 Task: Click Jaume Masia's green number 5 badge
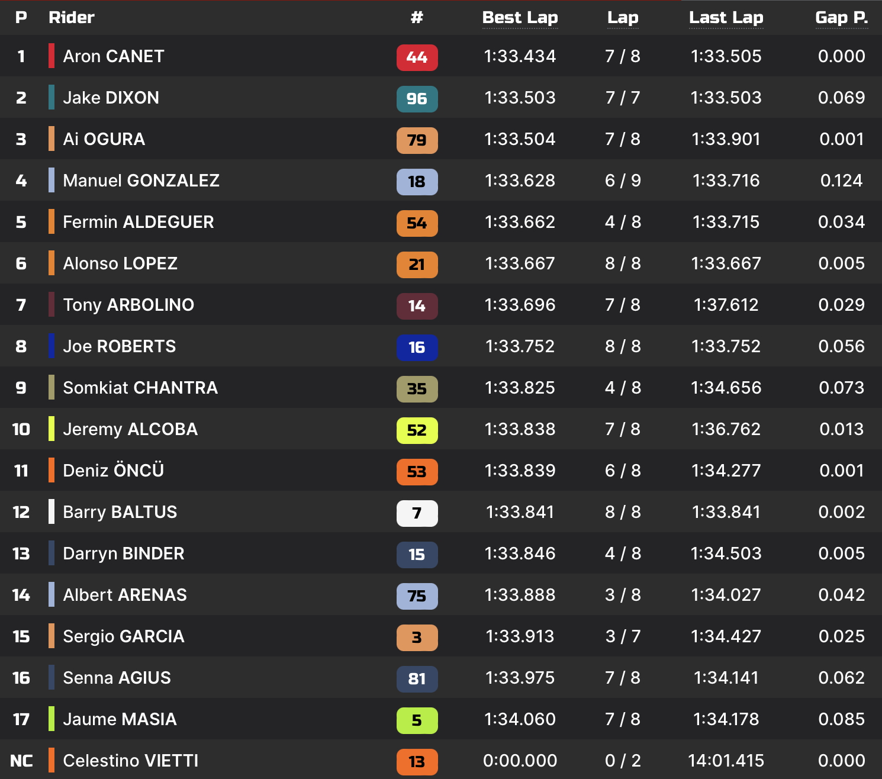coord(417,720)
